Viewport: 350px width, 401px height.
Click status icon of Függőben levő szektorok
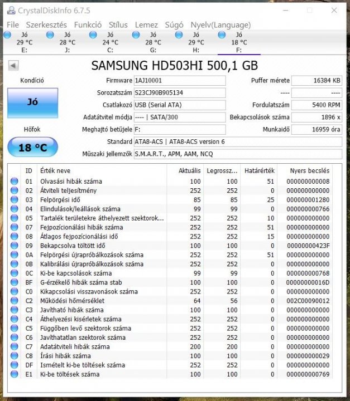[15, 329]
